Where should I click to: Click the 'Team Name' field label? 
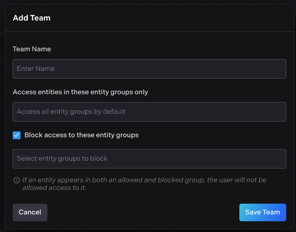point(32,49)
